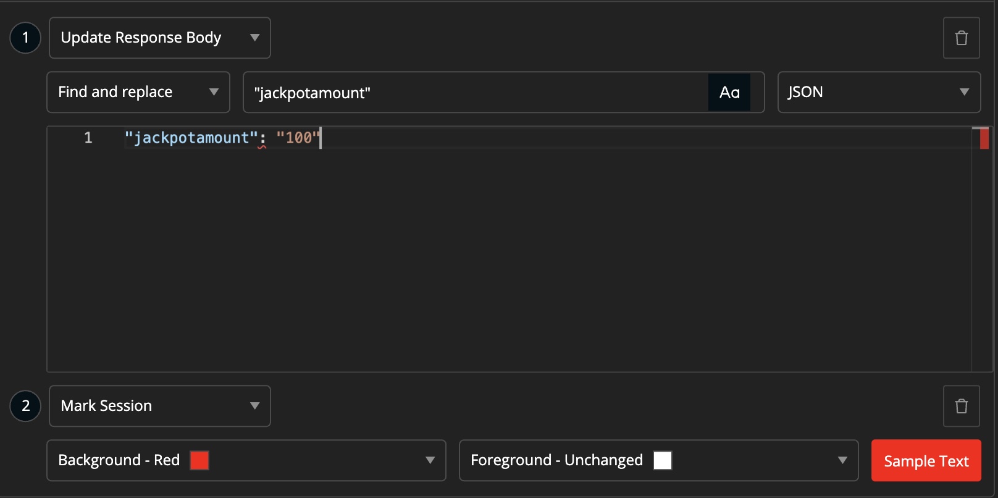Click the Sample Text preview button
The height and width of the screenshot is (498, 998).
click(926, 461)
